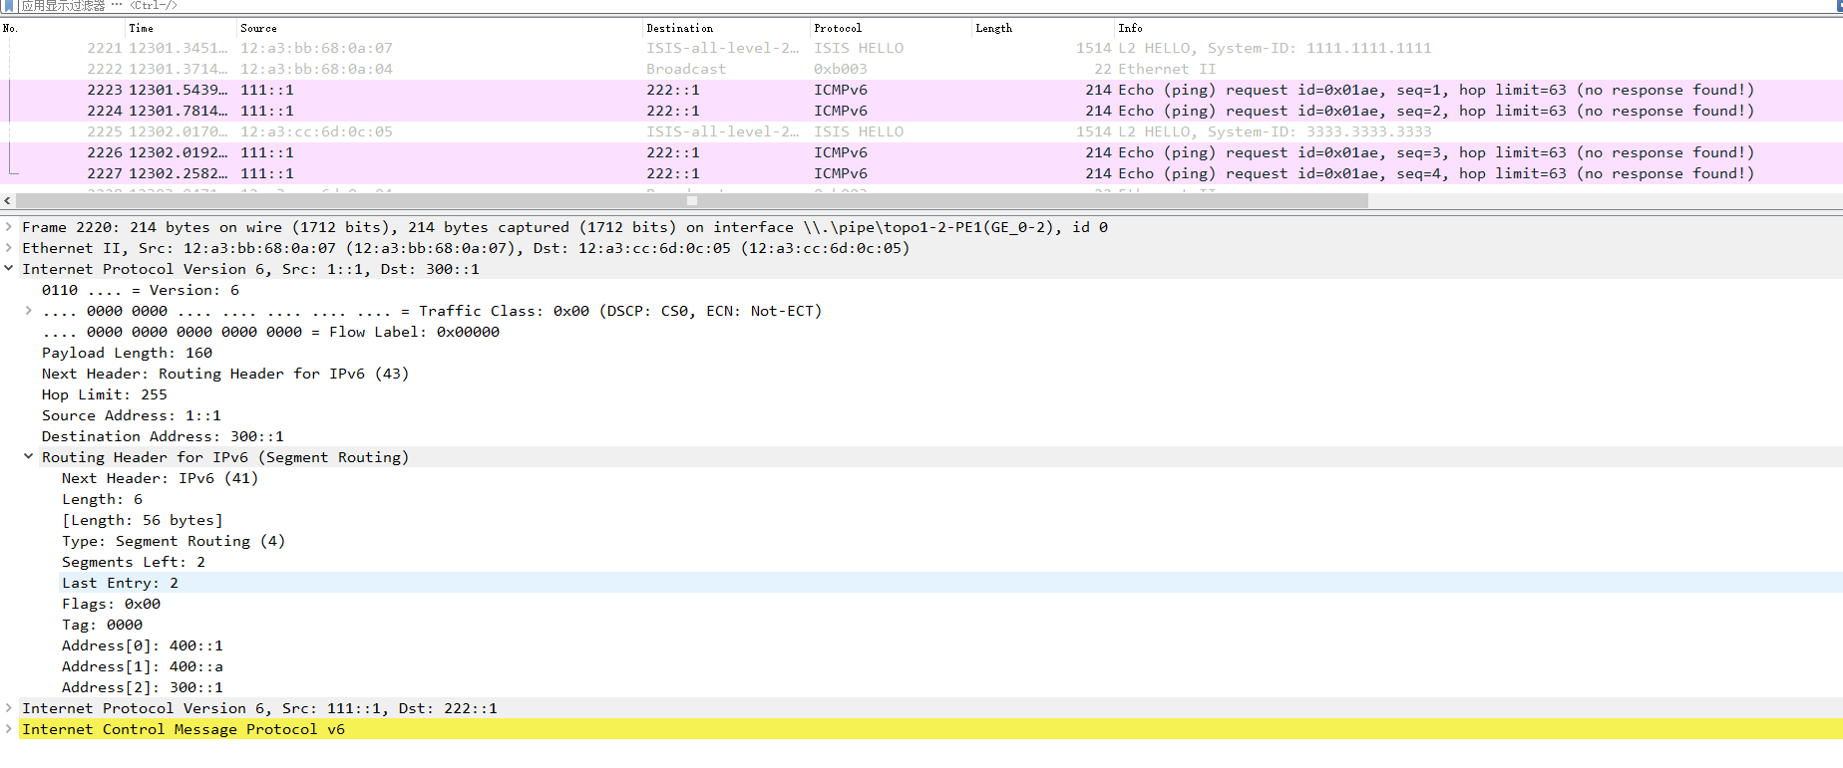Screen dimensions: 1843x768
Task: Expand the Internet Control Message Protocol v6 row
Action: [9, 729]
